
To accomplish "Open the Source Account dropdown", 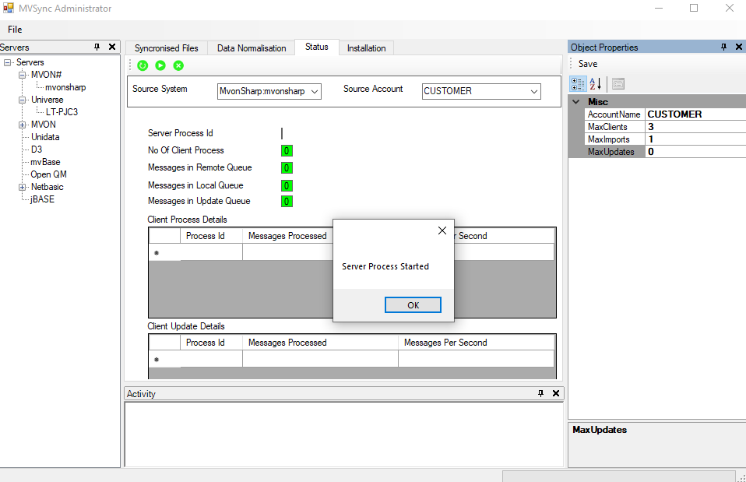I will (x=534, y=91).
